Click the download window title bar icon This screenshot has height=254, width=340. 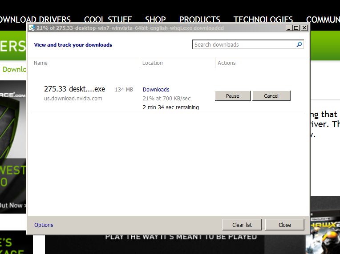tap(32, 28)
